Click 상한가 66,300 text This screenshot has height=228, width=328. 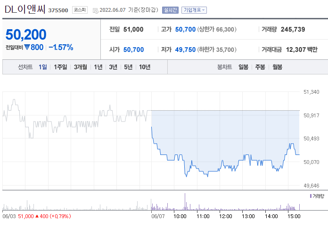point(217,29)
